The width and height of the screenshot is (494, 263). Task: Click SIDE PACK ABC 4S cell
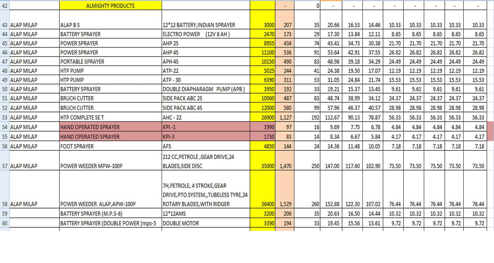point(206,108)
